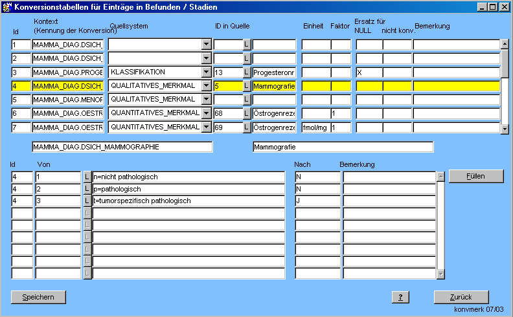This screenshot has width=513, height=317.
Task: Open Quellsystem dropdown in row 5
Action: click(x=206, y=100)
